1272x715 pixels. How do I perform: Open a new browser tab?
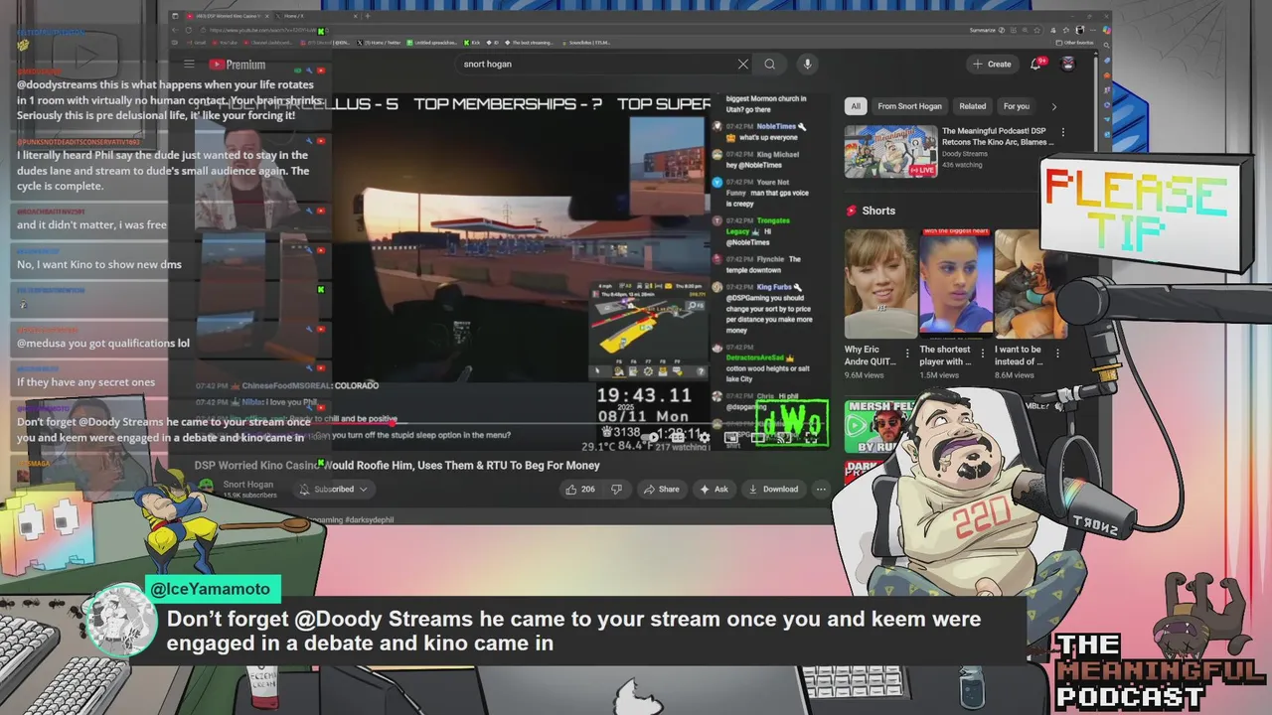(x=367, y=16)
